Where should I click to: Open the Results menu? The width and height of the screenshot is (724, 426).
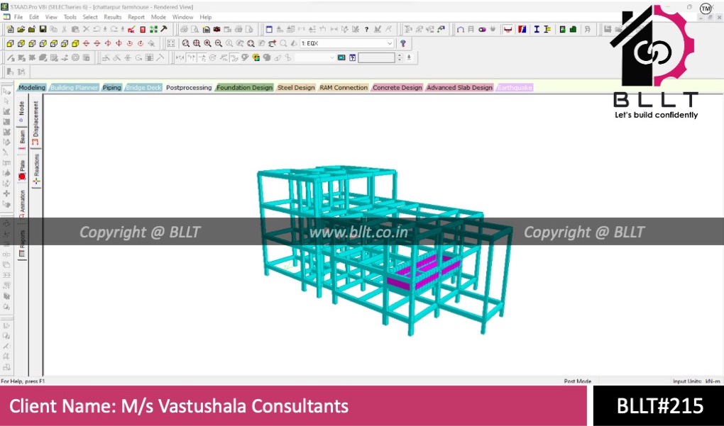[x=113, y=17]
